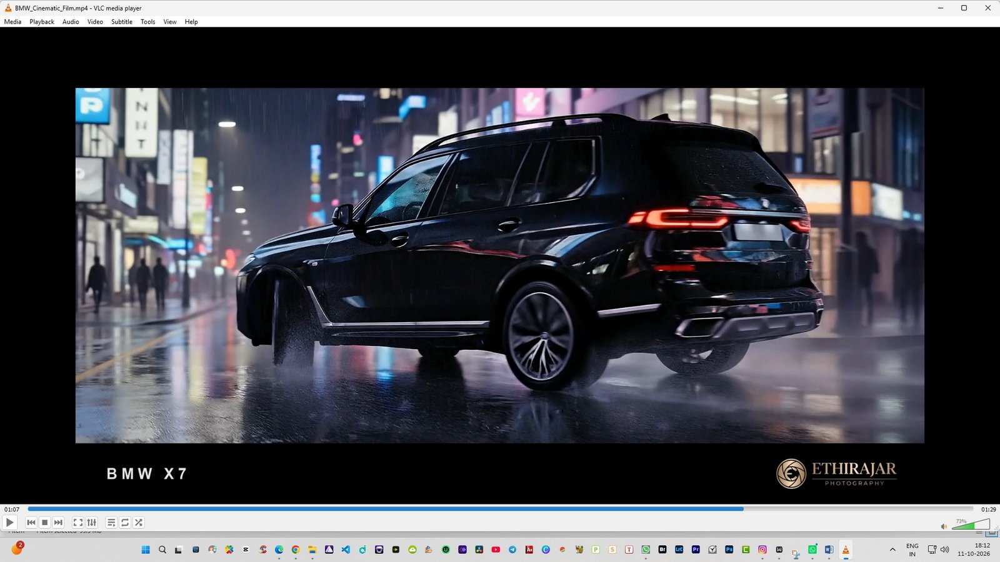The height and width of the screenshot is (562, 1000).
Task: Maximize or restore the VLC window
Action: 964,8
